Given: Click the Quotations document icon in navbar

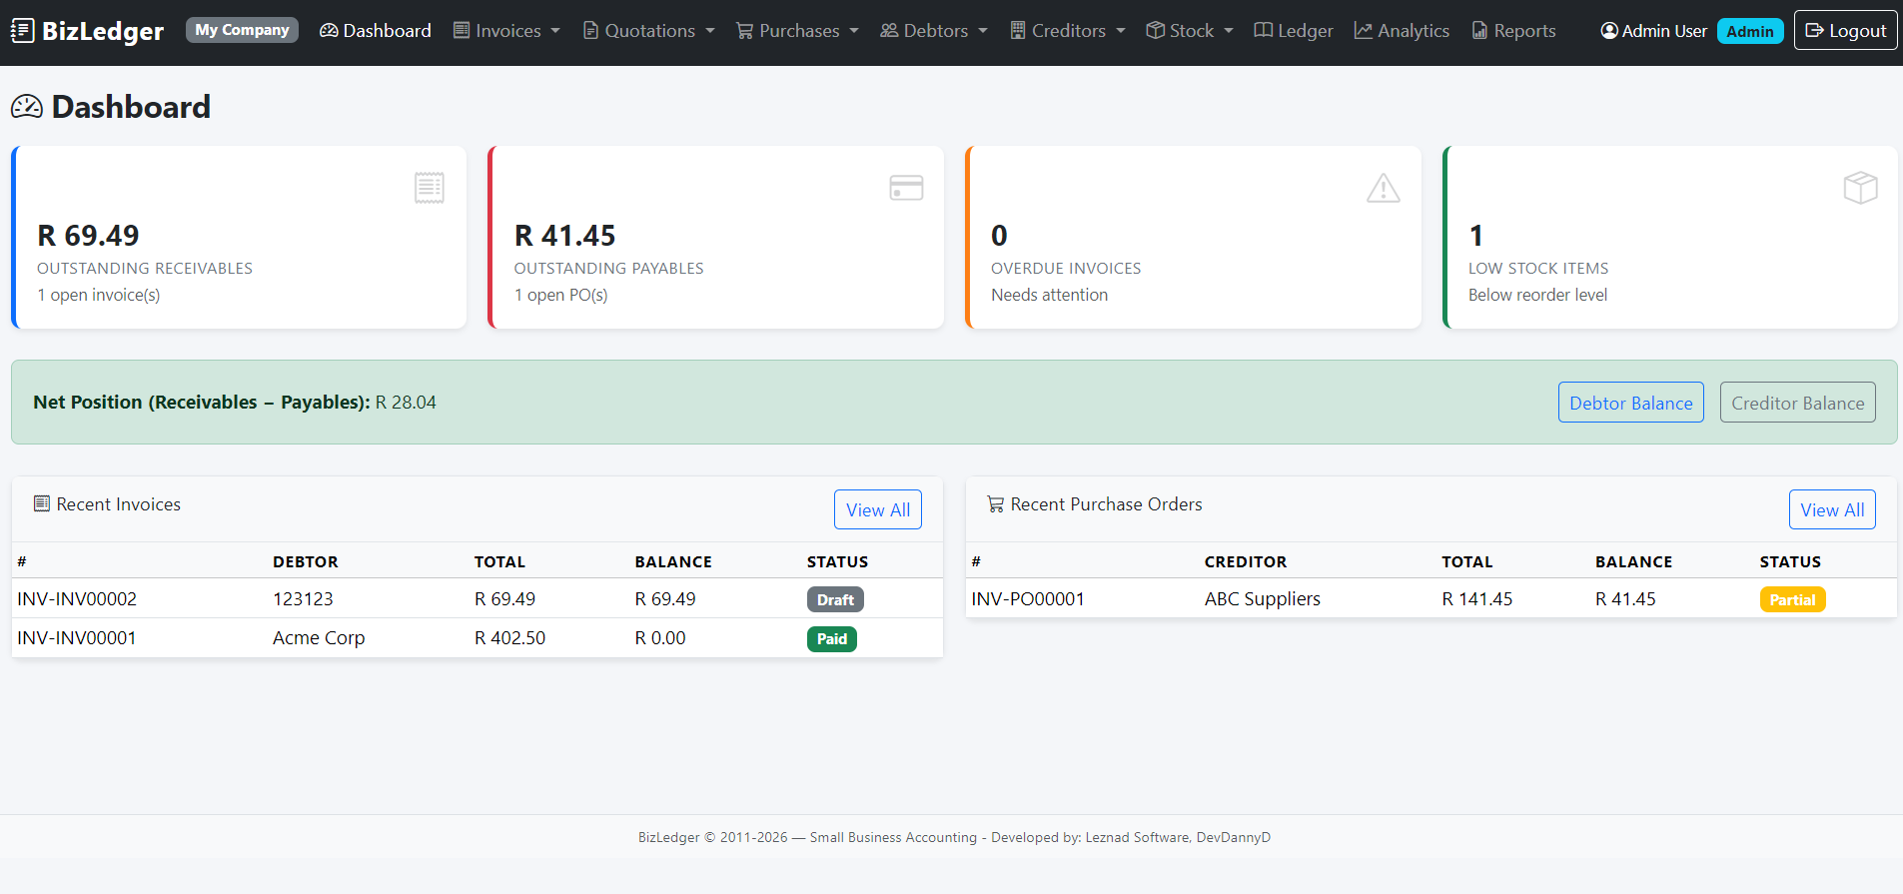Looking at the screenshot, I should [x=590, y=31].
